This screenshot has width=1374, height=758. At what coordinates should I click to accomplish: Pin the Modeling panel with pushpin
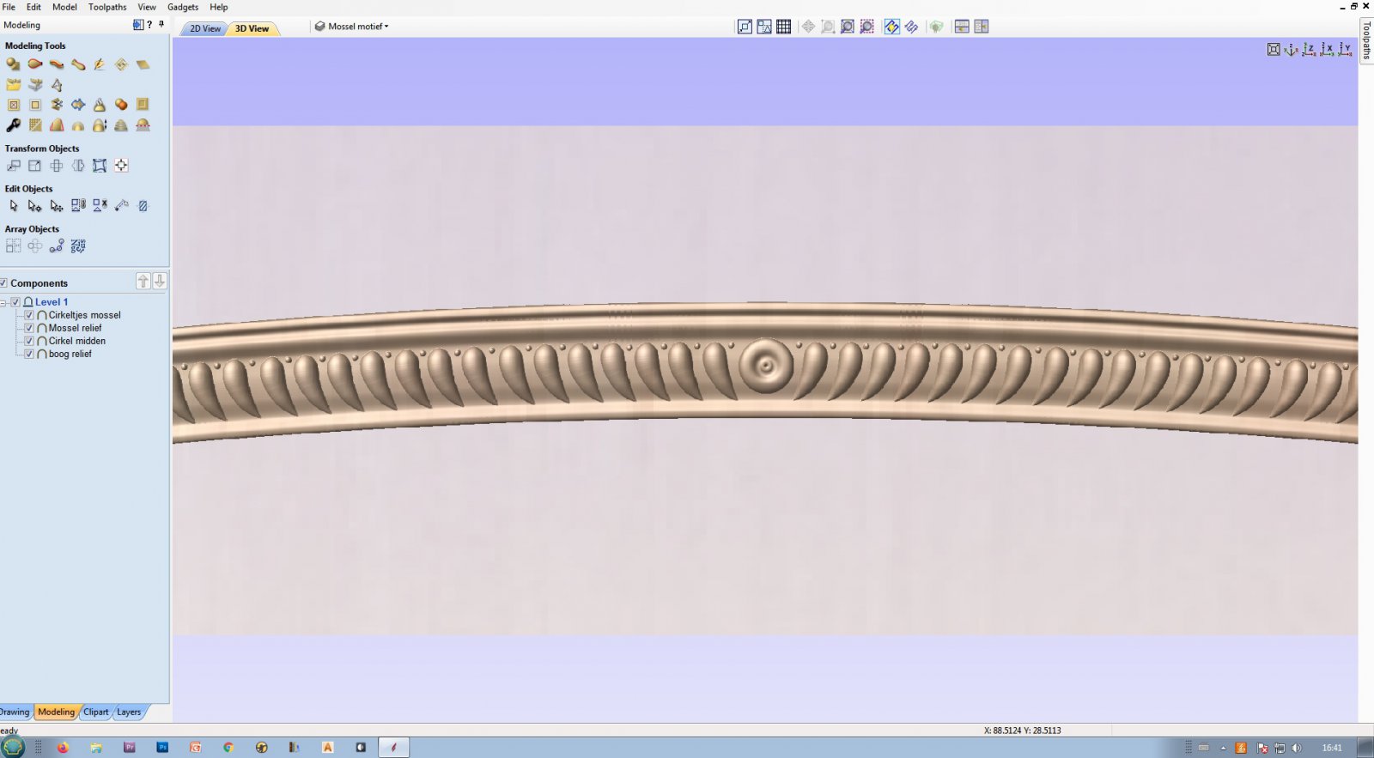(161, 25)
